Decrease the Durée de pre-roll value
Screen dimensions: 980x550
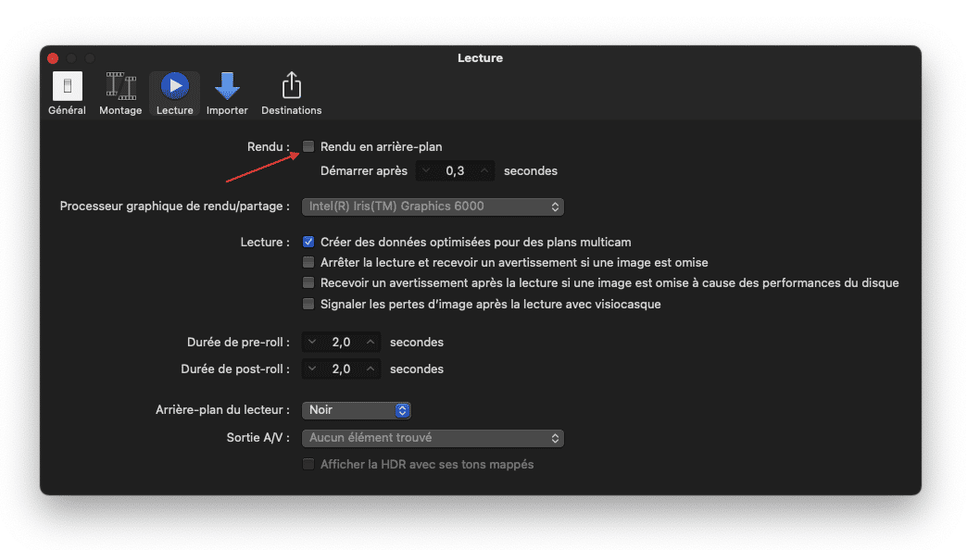[x=312, y=342]
